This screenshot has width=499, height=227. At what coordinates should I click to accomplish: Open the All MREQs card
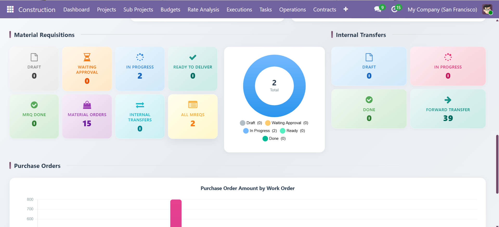coord(193,116)
